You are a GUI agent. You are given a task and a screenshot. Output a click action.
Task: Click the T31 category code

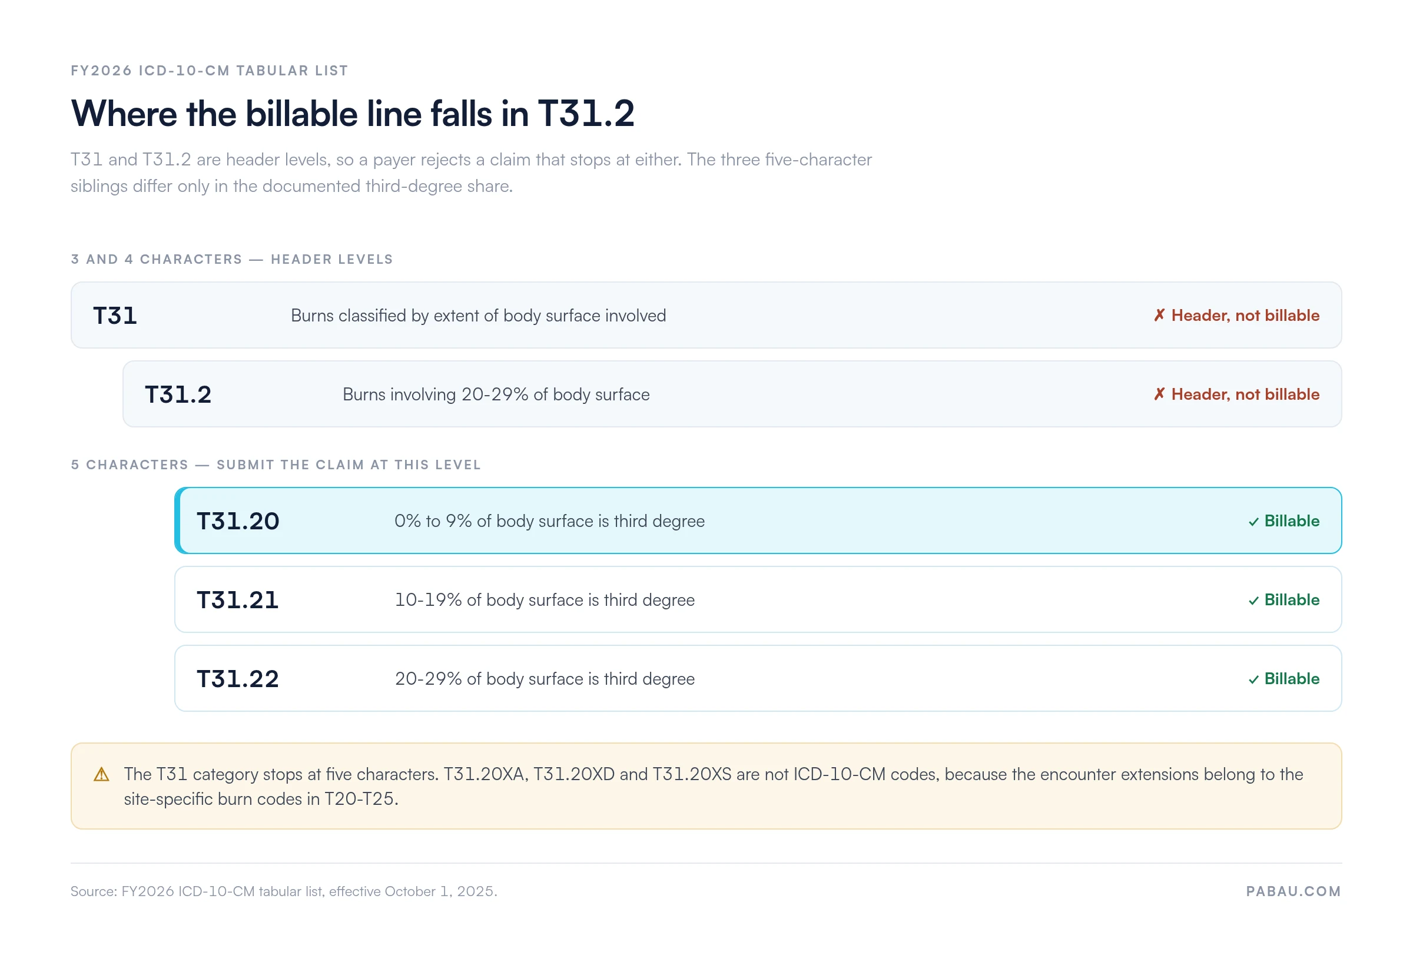(115, 316)
